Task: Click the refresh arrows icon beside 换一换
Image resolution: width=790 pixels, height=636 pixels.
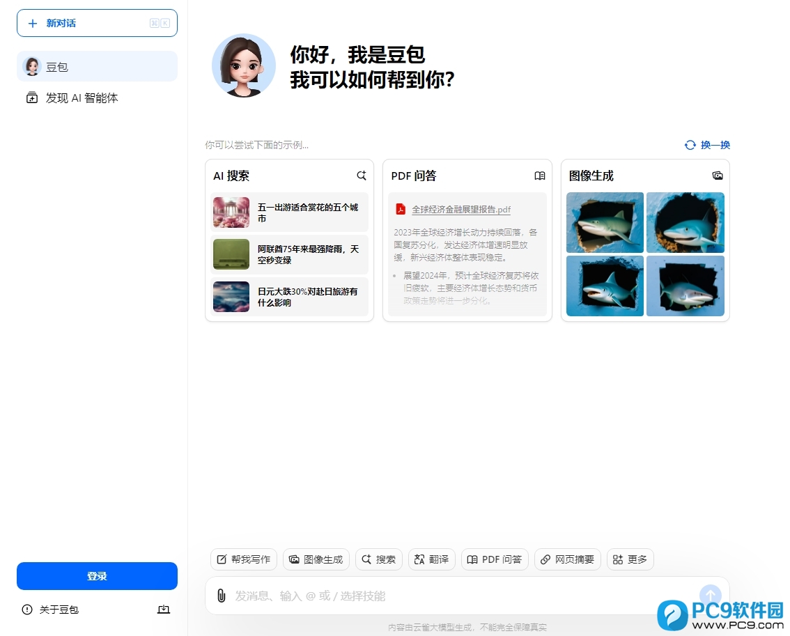Action: click(690, 145)
